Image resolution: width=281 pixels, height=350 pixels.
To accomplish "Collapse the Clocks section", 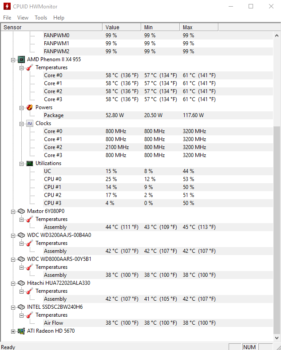I will (x=21, y=124).
